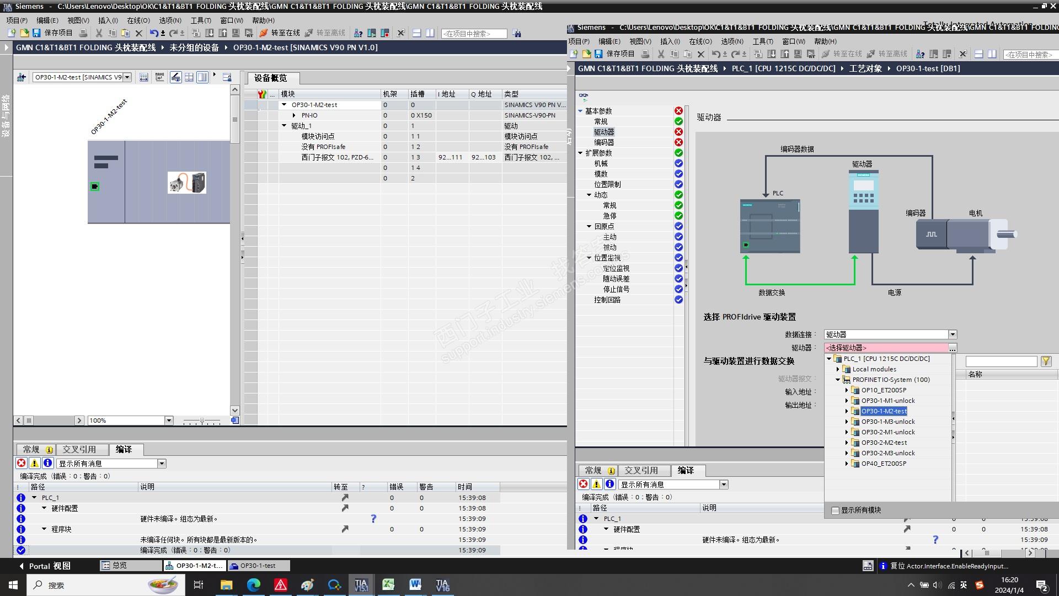Open the 在线(O) menu in left window

coord(138,20)
